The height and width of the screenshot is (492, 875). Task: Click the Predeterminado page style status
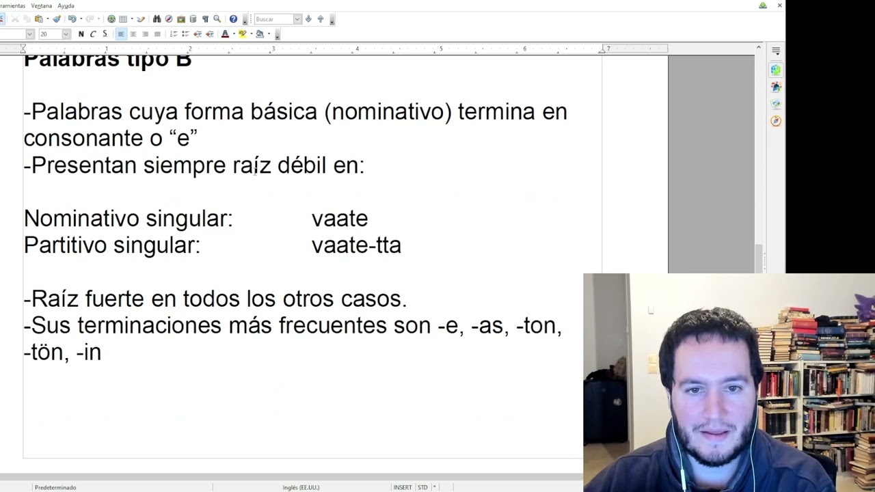[x=55, y=487]
